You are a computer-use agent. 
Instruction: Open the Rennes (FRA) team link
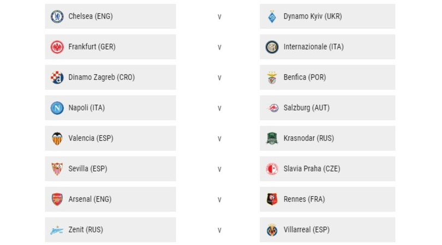304,199
